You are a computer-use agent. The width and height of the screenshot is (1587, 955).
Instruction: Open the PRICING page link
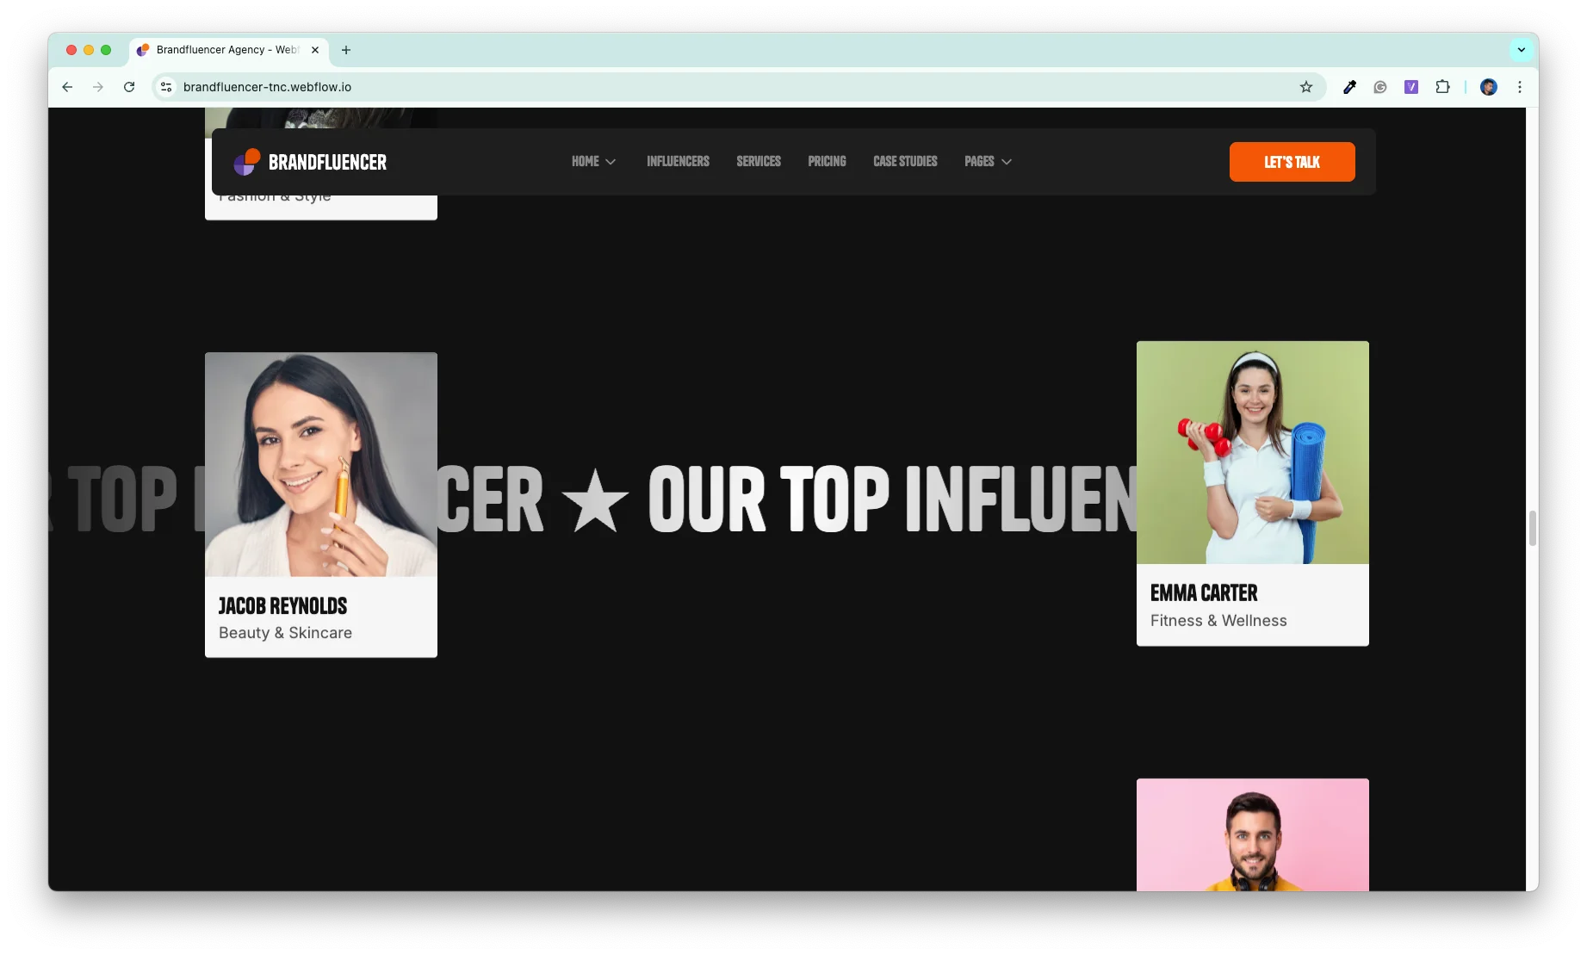(826, 162)
